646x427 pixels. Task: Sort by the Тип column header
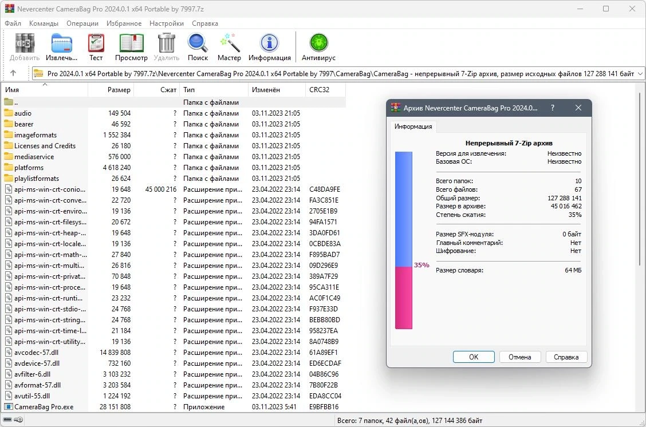pos(214,89)
